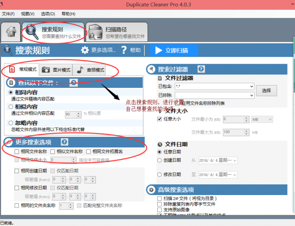Enable the 相同文件名称 checkbox
The height and width of the screenshot is (226, 295).
17,152
